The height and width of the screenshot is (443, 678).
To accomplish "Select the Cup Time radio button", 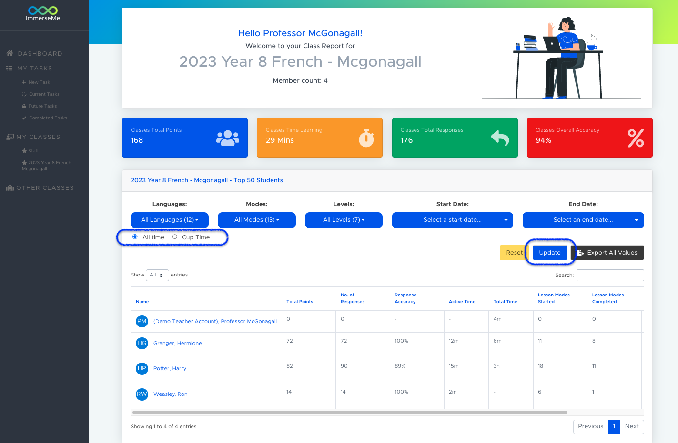I will [175, 236].
